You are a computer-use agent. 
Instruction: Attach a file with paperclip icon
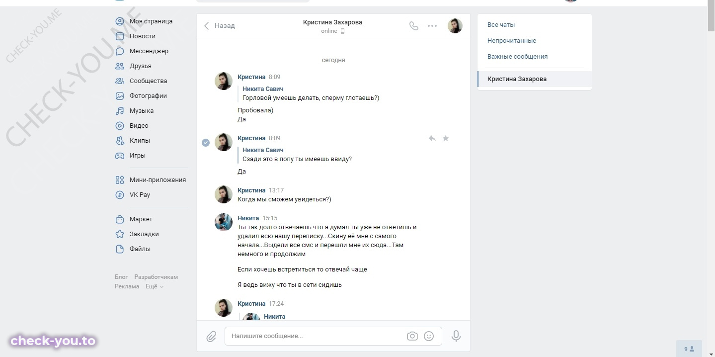pyautogui.click(x=211, y=337)
